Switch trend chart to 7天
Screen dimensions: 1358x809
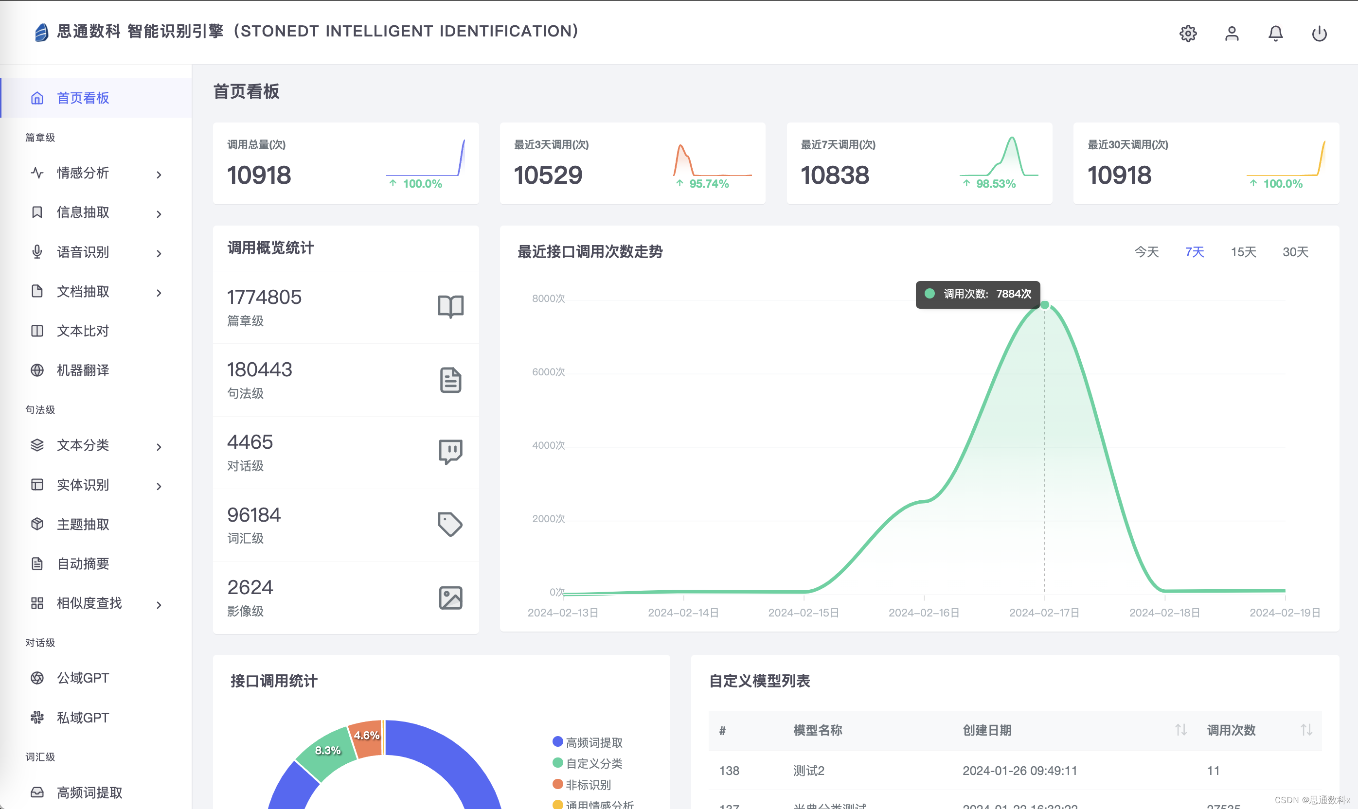(x=1195, y=252)
